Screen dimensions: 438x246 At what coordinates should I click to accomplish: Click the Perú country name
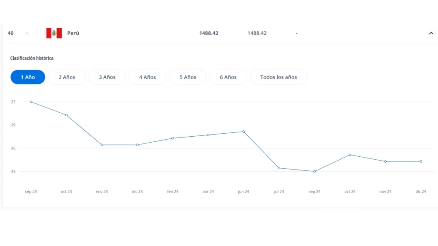tap(73, 33)
